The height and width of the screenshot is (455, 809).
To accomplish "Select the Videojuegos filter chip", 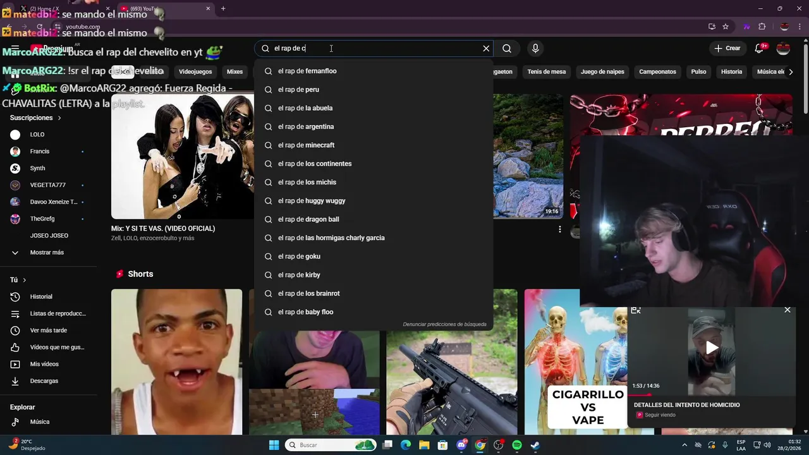I will tap(195, 71).
